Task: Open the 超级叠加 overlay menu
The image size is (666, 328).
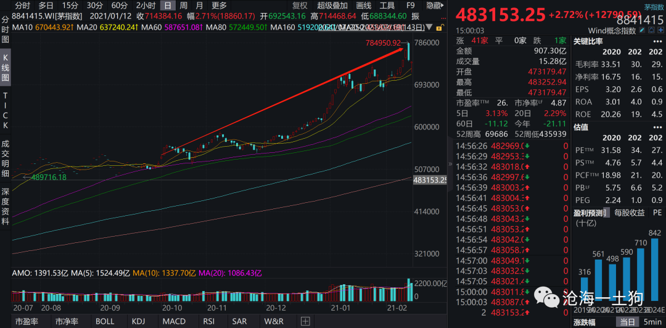Action: coord(332,6)
